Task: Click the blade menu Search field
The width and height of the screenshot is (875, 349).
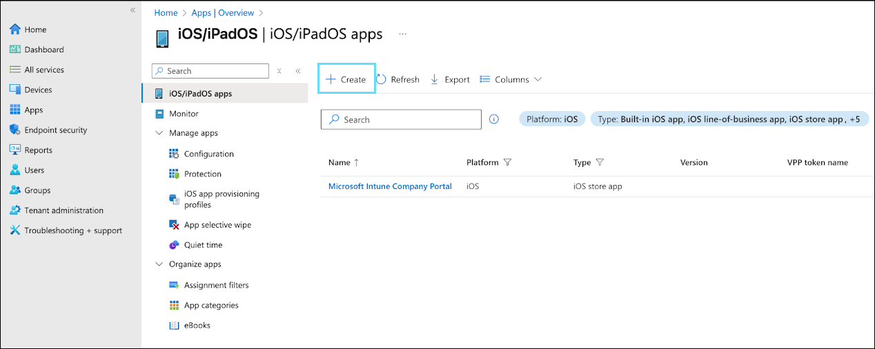Action: pyautogui.click(x=210, y=71)
